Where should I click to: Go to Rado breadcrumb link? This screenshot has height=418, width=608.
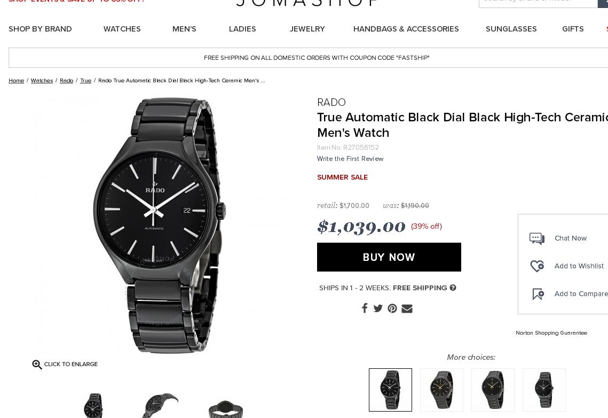pyautogui.click(x=66, y=80)
